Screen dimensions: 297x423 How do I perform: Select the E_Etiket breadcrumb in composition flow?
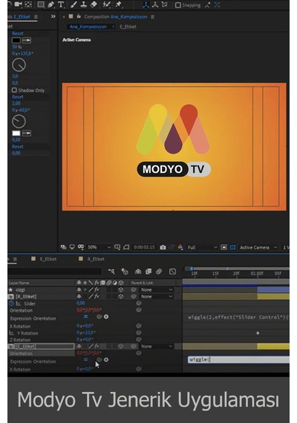click(128, 27)
